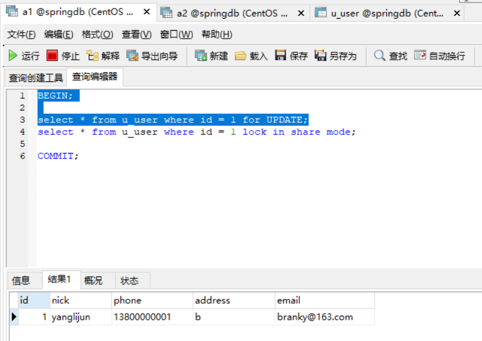482x341 pixels.
Task: Click the email cell branky@163.com
Action: point(325,317)
